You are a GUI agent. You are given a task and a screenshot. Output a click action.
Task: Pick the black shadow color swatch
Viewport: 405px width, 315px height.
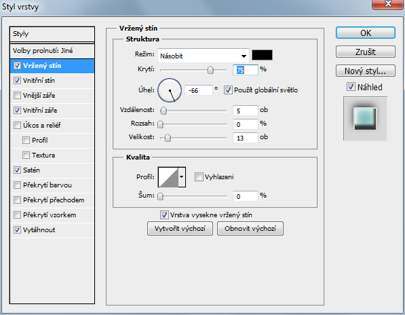click(x=262, y=55)
